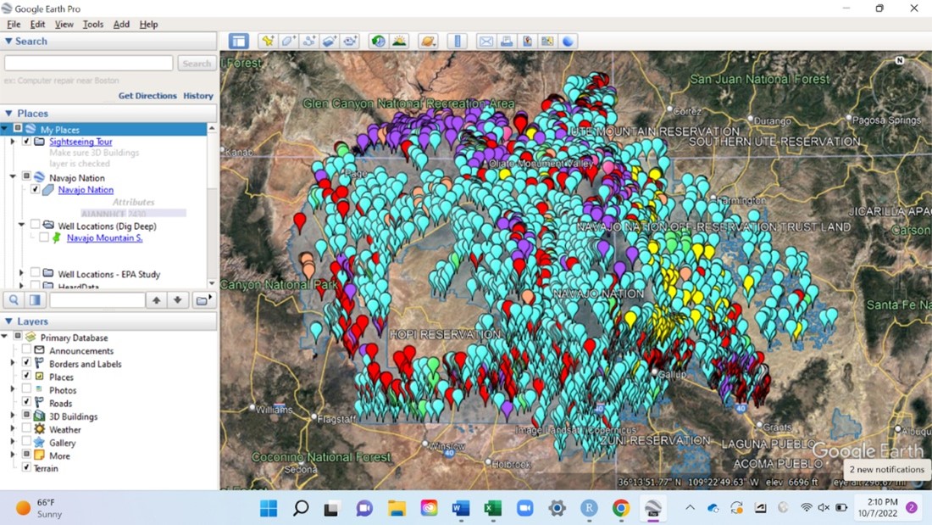Toggle the sunlight across landscape icon

399,41
